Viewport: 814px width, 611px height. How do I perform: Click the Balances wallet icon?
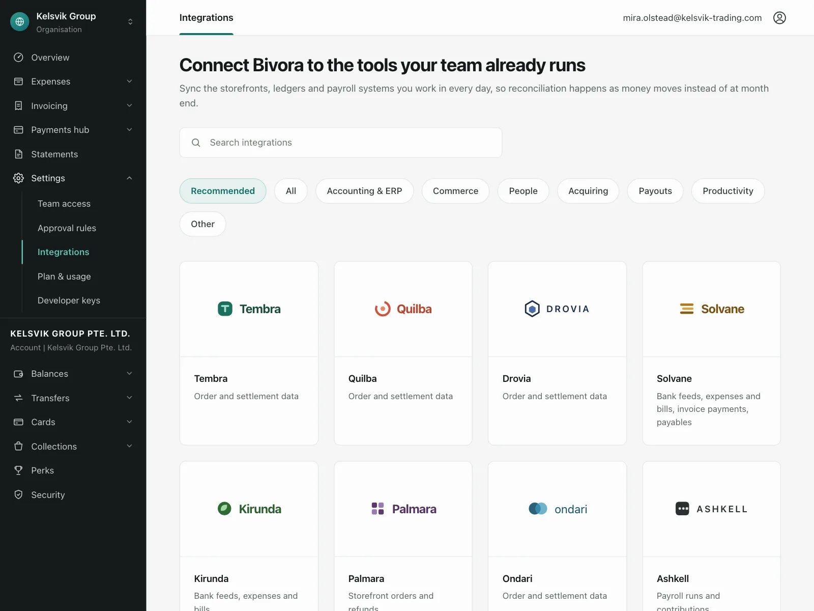(x=18, y=374)
